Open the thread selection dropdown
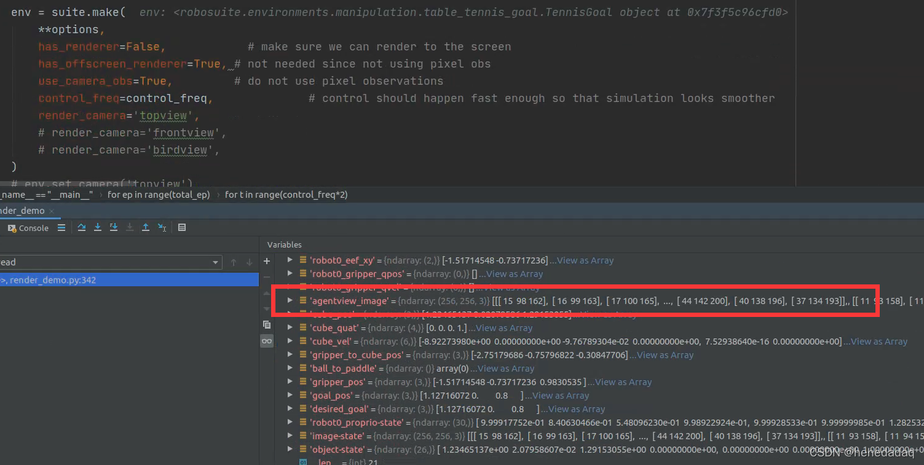Screen dimensions: 924x465 point(111,262)
